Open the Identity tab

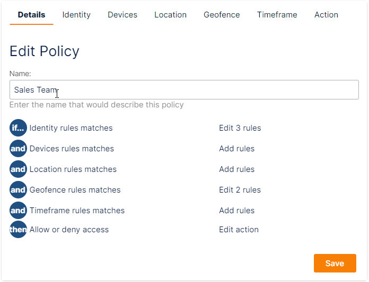pyautogui.click(x=76, y=15)
